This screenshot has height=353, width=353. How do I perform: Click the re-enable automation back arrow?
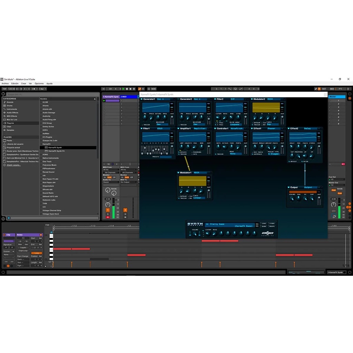click(143, 89)
